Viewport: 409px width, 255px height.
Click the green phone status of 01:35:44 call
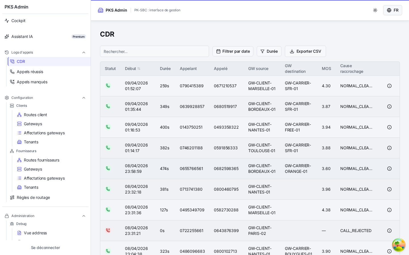[108, 106]
